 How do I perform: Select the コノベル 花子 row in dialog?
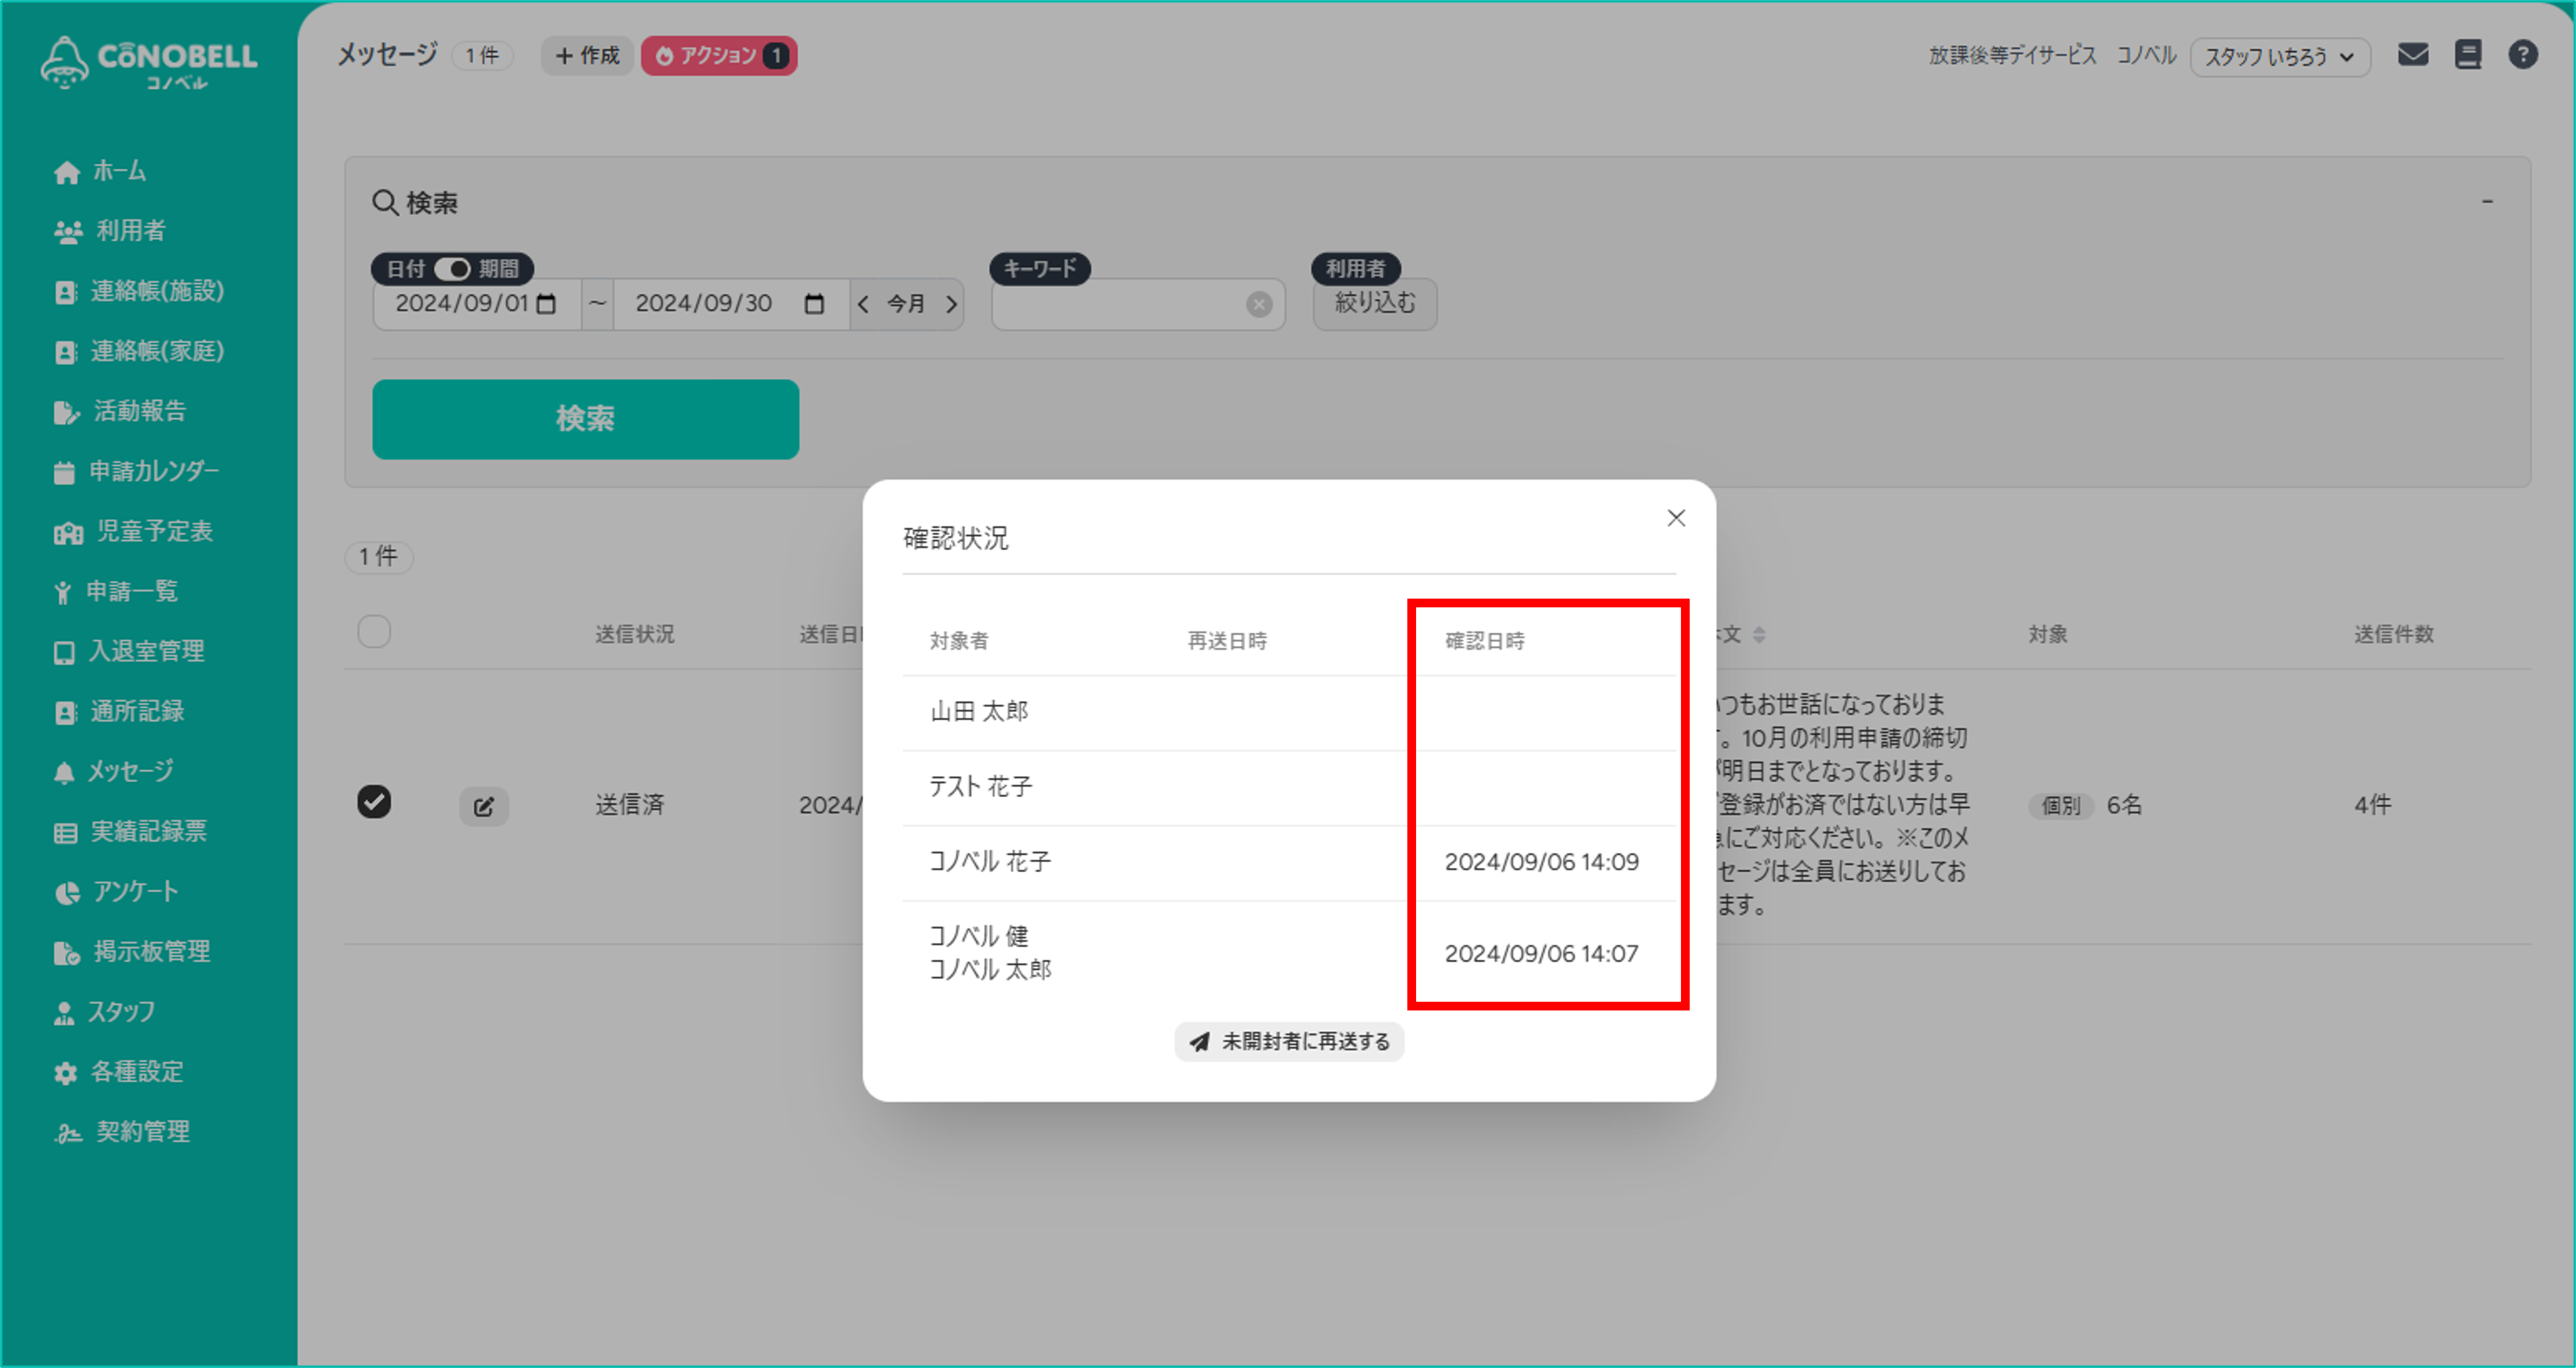[1289, 862]
